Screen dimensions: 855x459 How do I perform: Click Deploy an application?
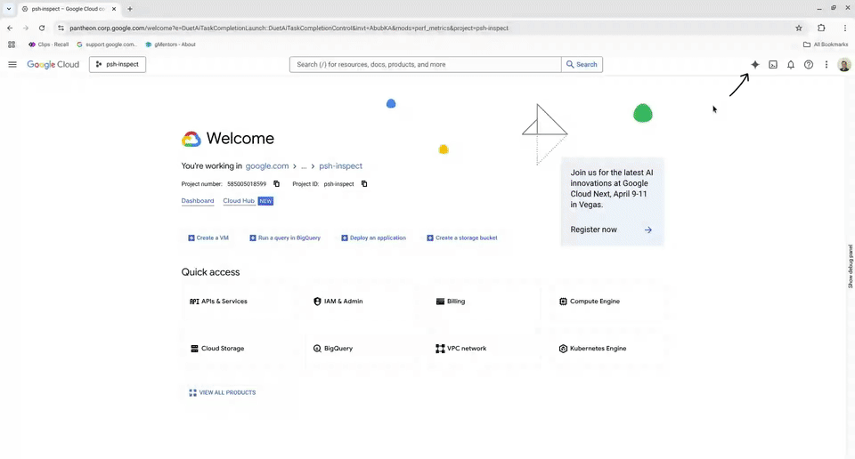(x=373, y=238)
